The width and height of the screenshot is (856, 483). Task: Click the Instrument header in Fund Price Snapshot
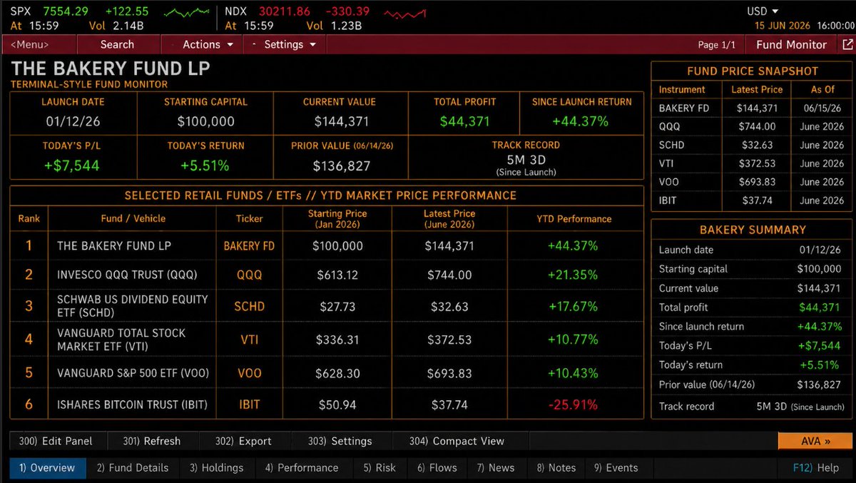click(682, 89)
